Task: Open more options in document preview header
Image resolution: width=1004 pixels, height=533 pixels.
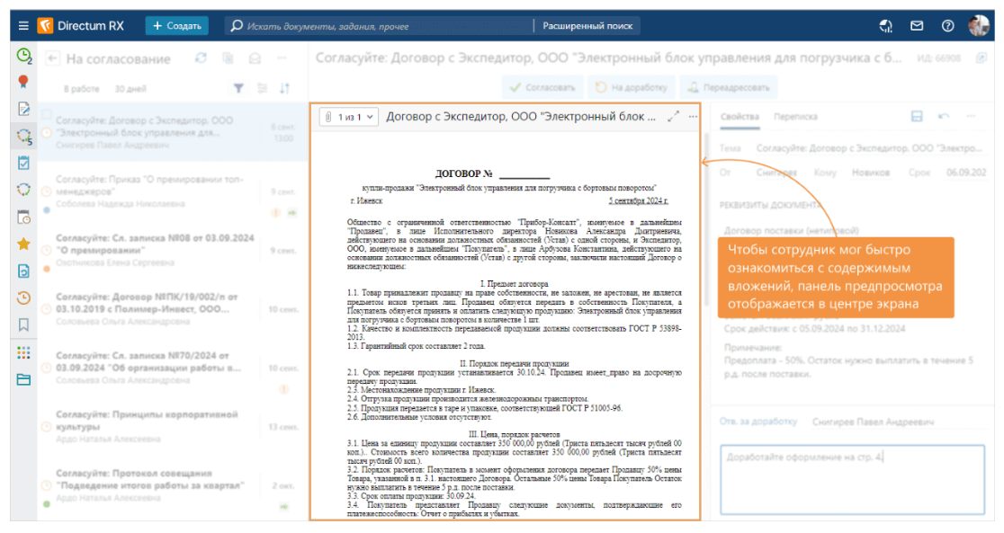Action: click(693, 117)
